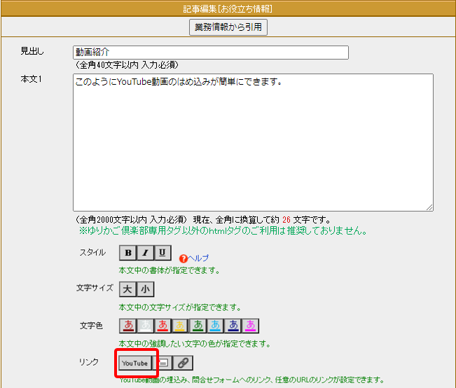Image resolution: width=456 pixels, height=388 pixels.
Task: Toggle underline U style button
Action: 163,253
